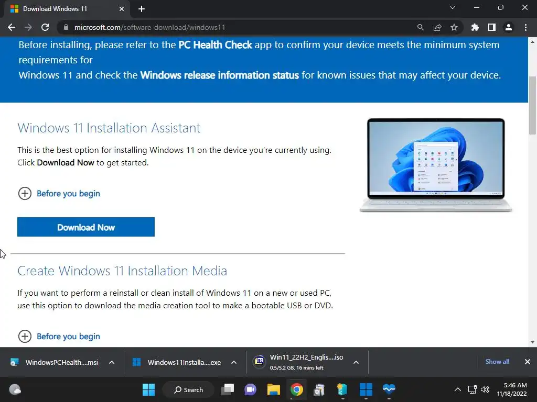537x402 pixels.
Task: Open the Chrome profile menu
Action: (x=509, y=27)
